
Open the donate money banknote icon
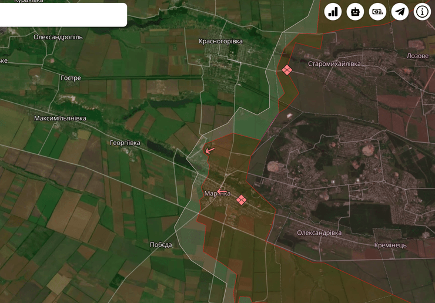[378, 11]
